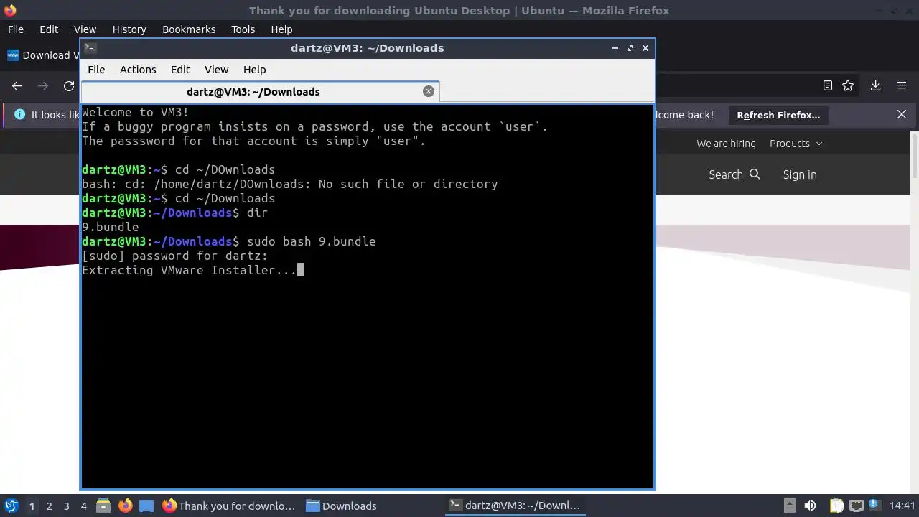
Task: Open the Firefox Tools menu
Action: point(243,29)
